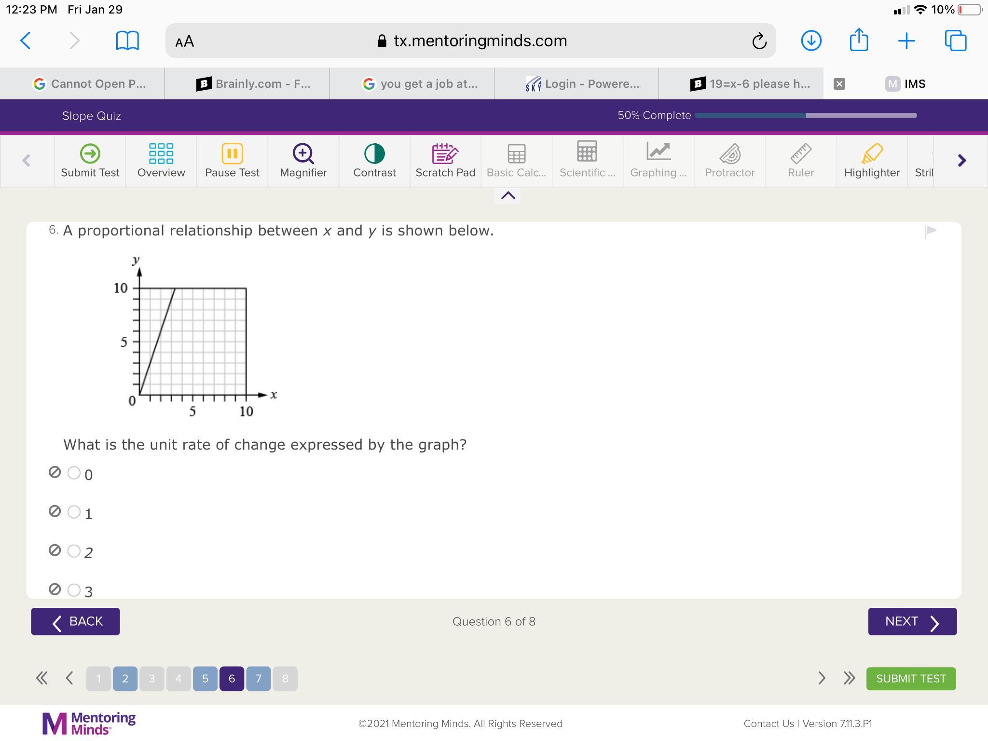
Task: Collapse the toolbar with up chevron
Action: [x=508, y=195]
